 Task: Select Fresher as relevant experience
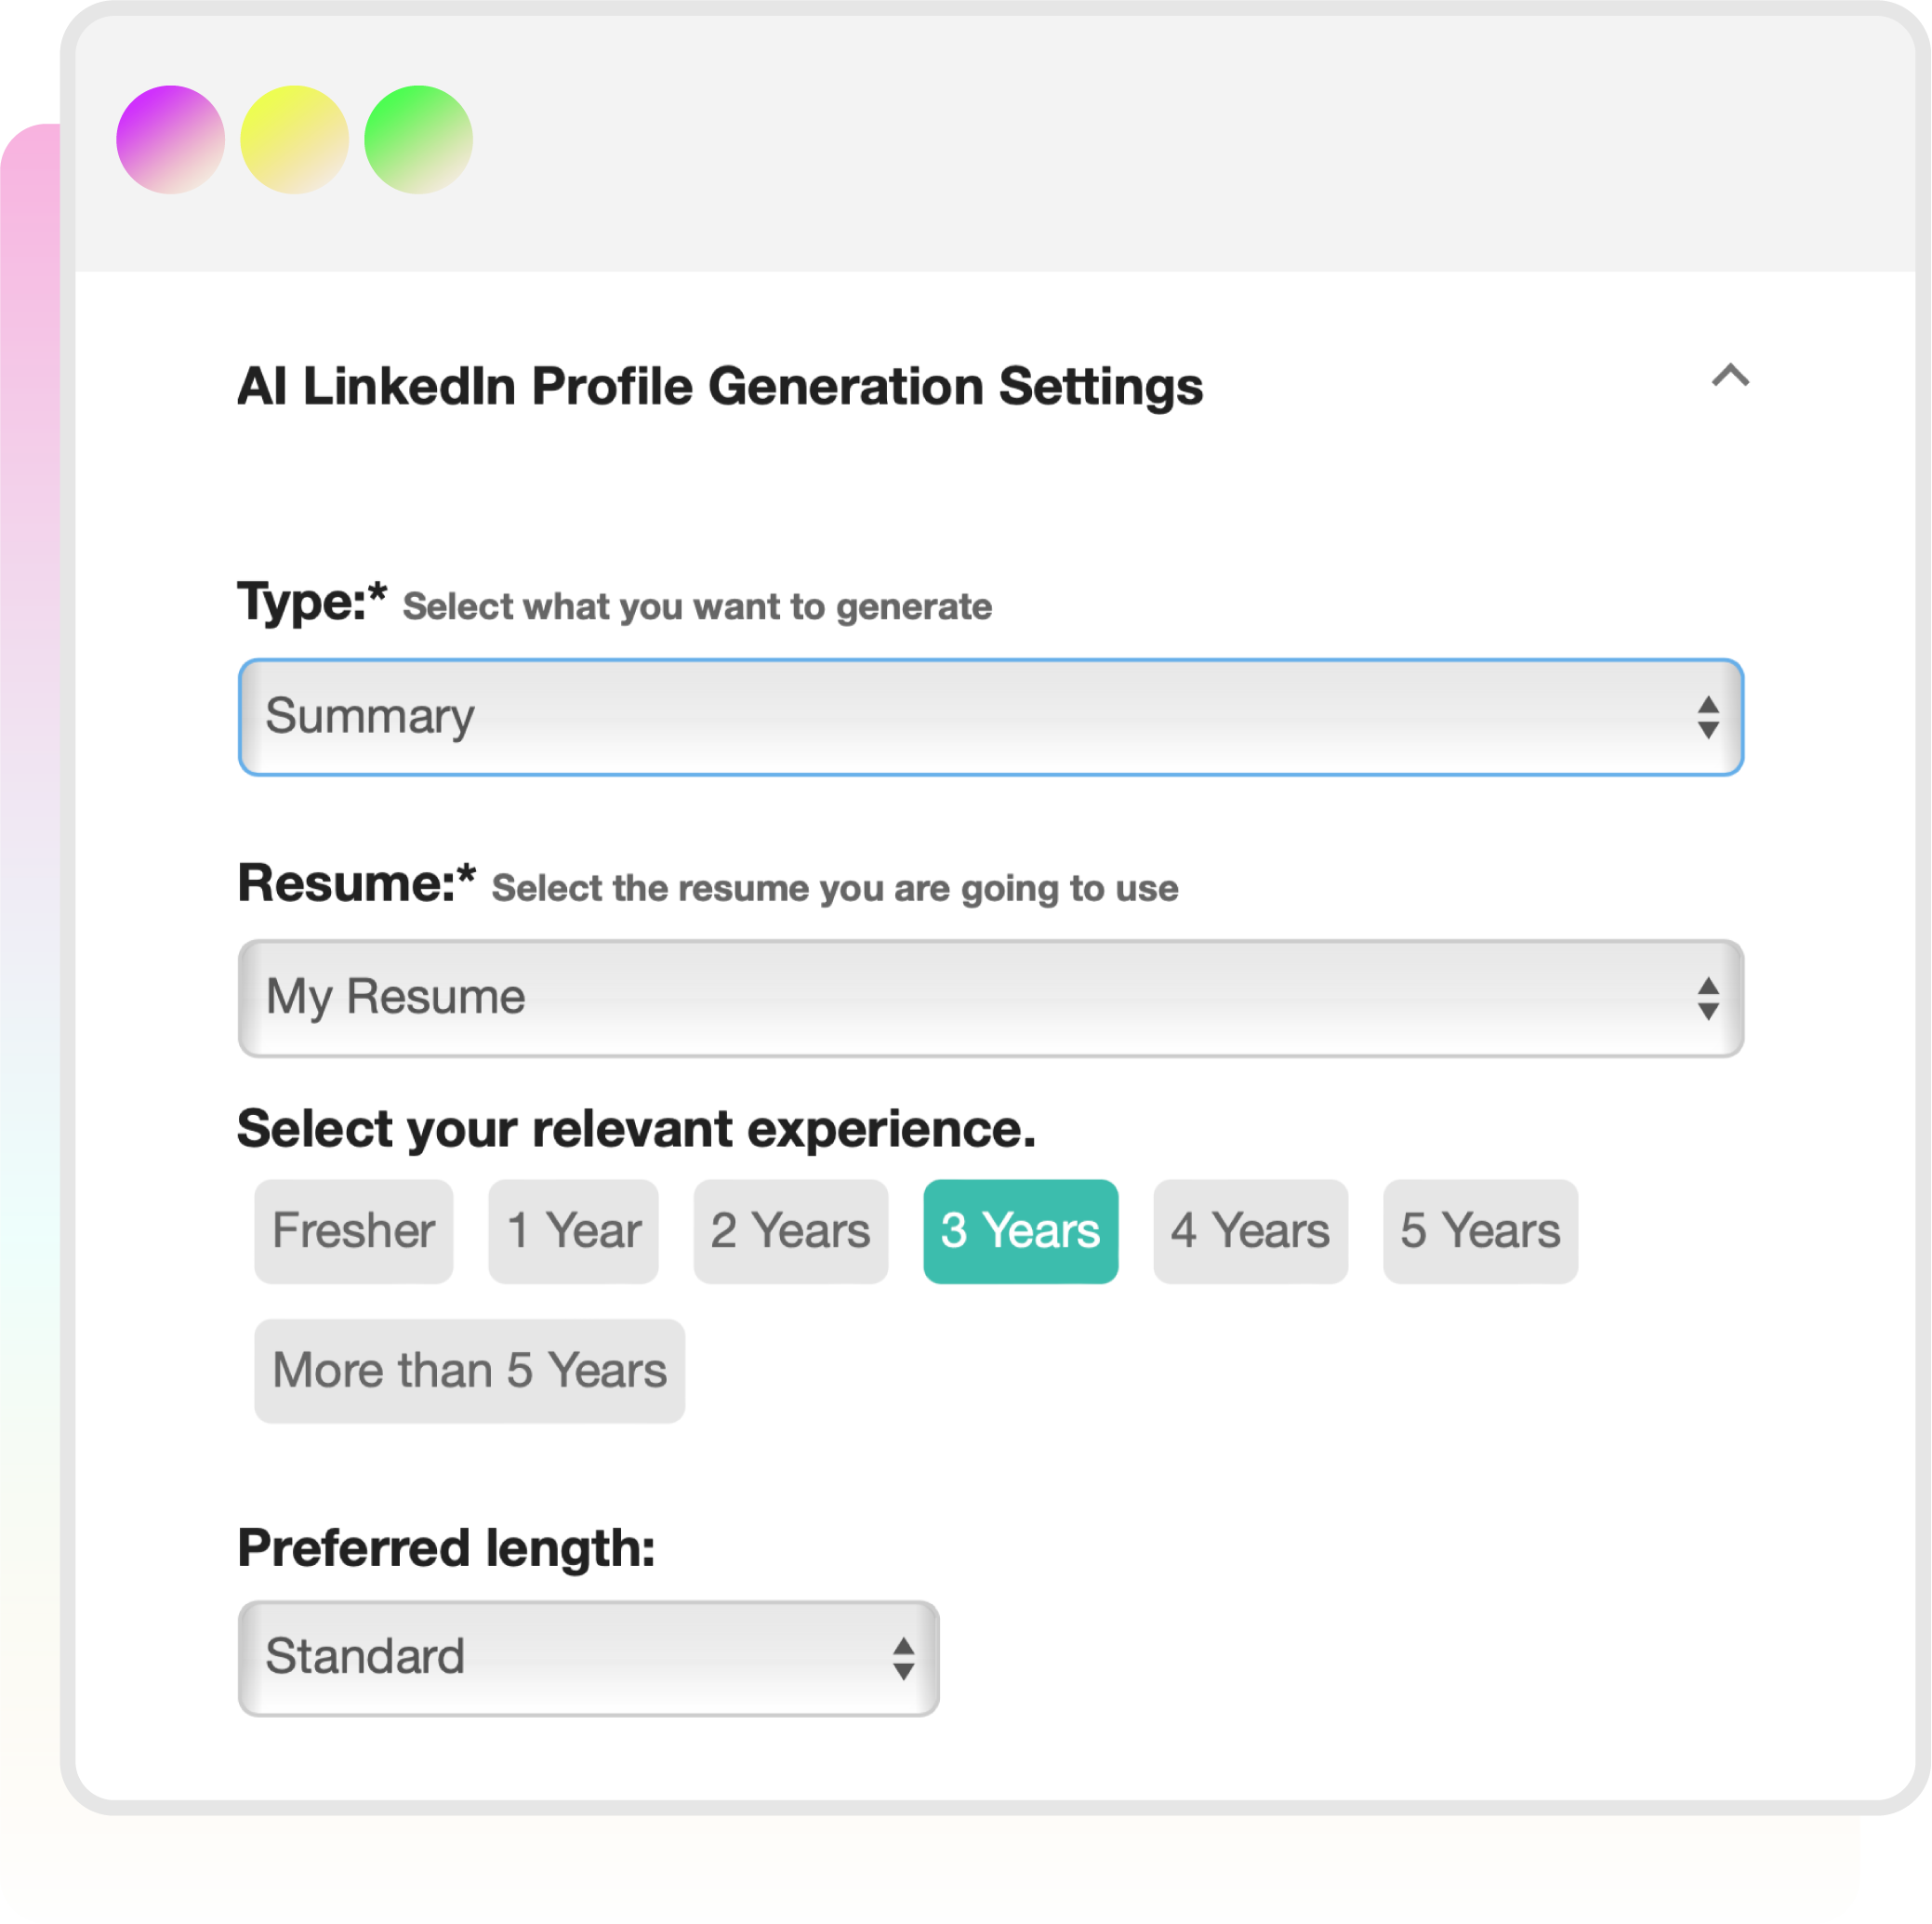point(353,1231)
